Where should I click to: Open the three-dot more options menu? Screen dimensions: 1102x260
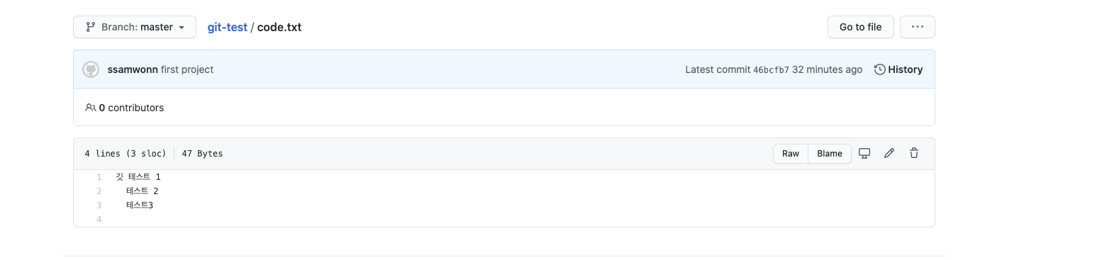tap(917, 27)
